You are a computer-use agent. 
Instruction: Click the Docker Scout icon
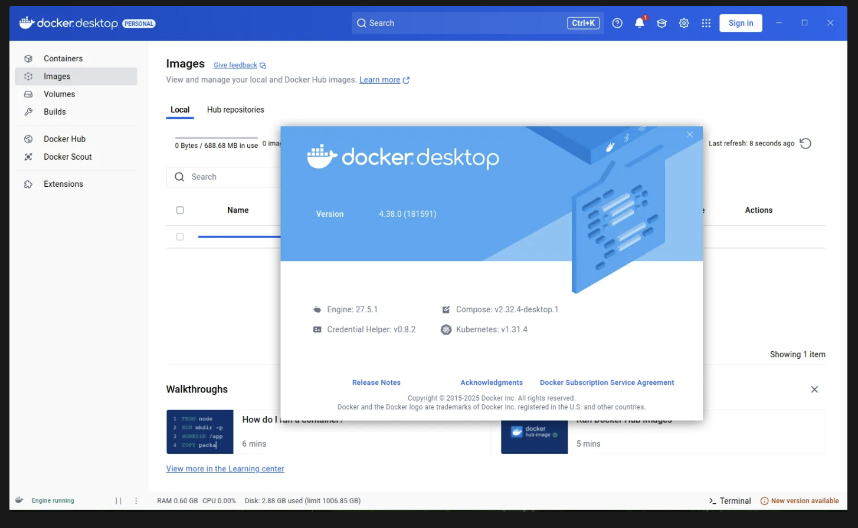(28, 157)
